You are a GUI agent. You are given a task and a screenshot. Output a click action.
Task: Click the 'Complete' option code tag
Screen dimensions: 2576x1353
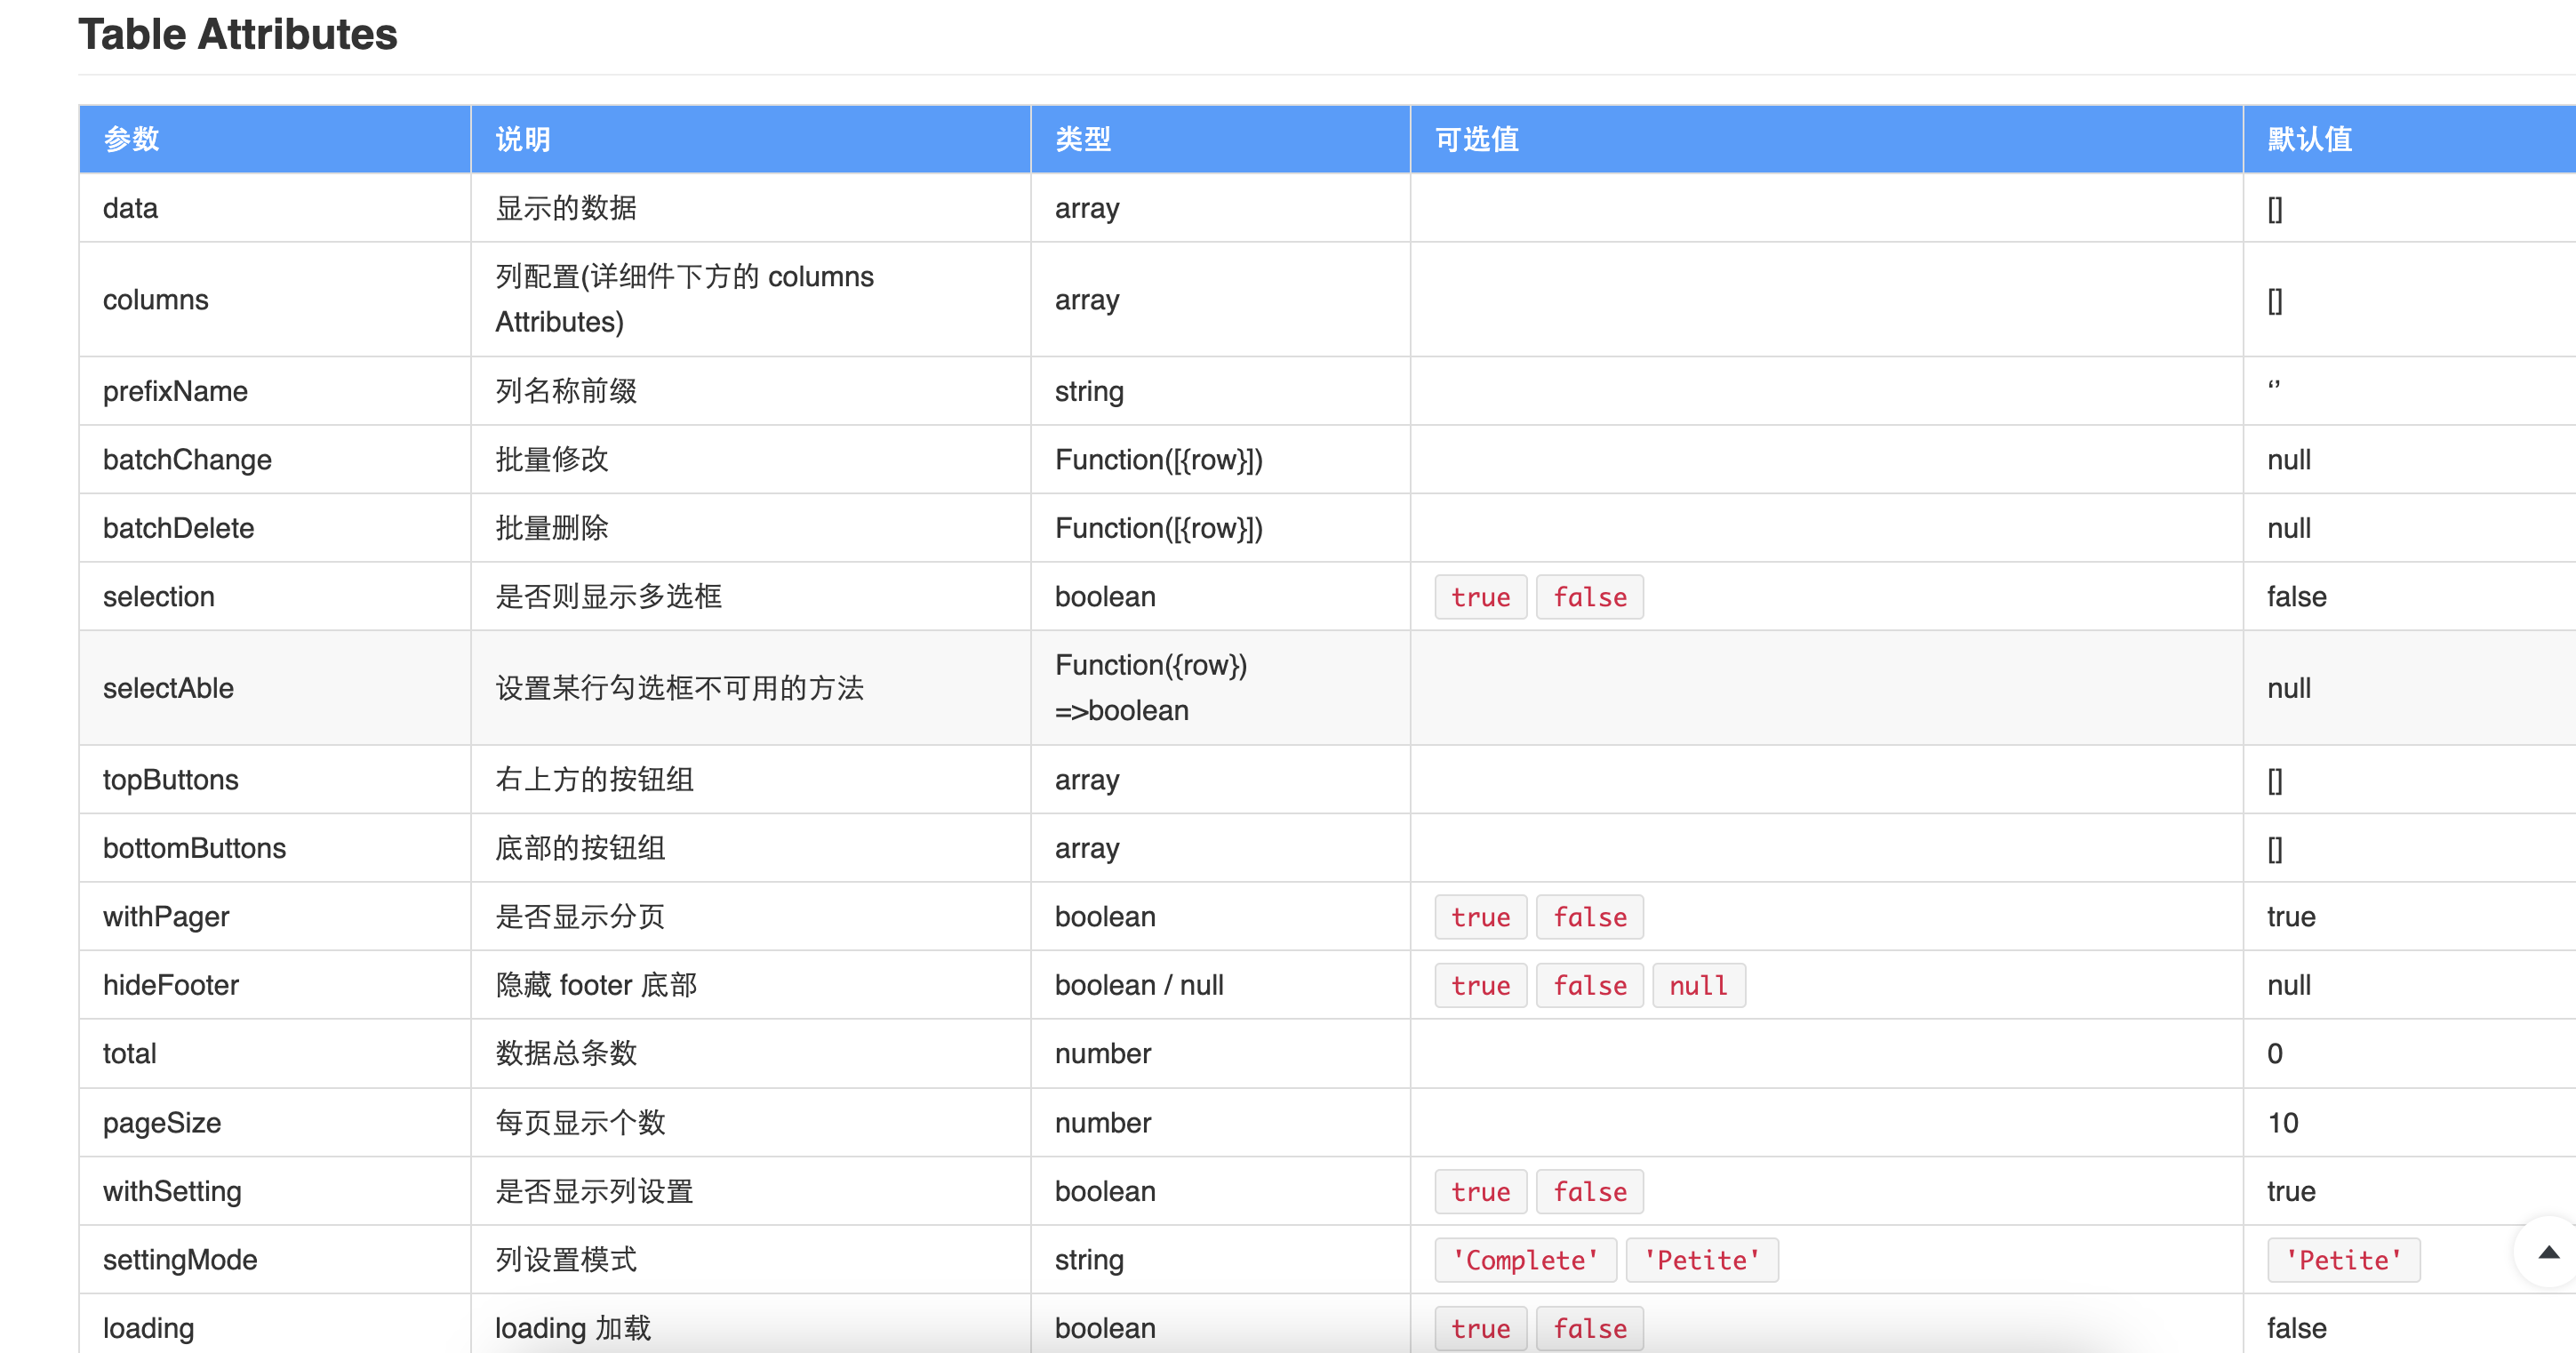[1525, 1260]
